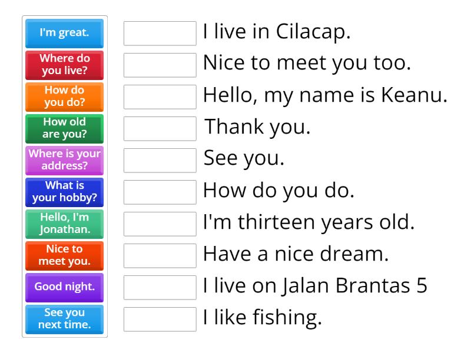Click the blank slot next to "Have a nice dream."
This screenshot has width=471, height=353.
160,256
